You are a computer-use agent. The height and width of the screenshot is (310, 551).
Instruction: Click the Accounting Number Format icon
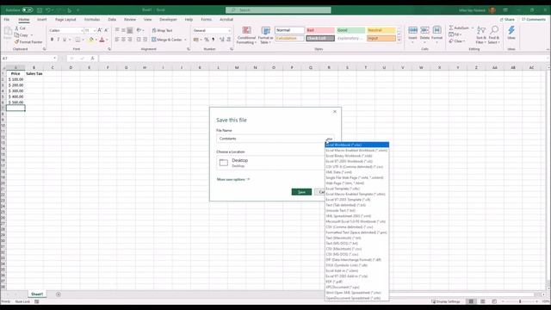196,40
